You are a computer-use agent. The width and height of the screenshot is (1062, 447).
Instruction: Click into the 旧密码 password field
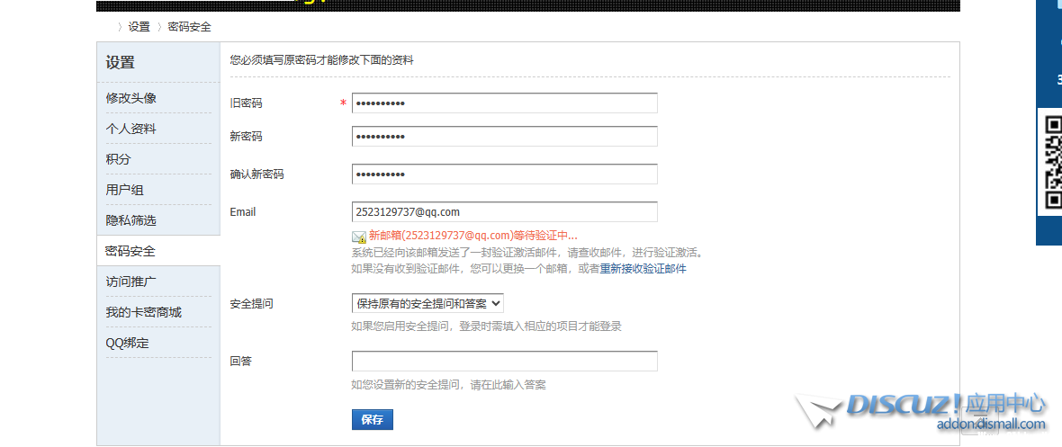[504, 103]
